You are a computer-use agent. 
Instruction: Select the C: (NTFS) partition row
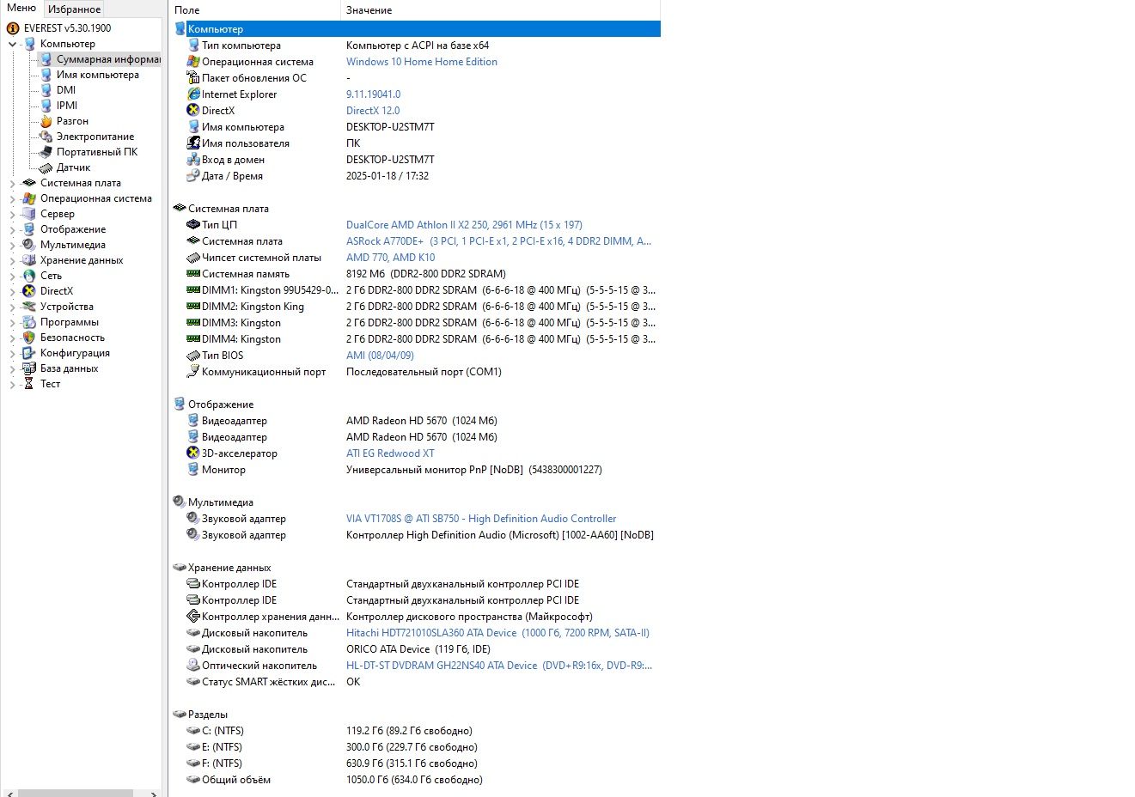coord(417,731)
